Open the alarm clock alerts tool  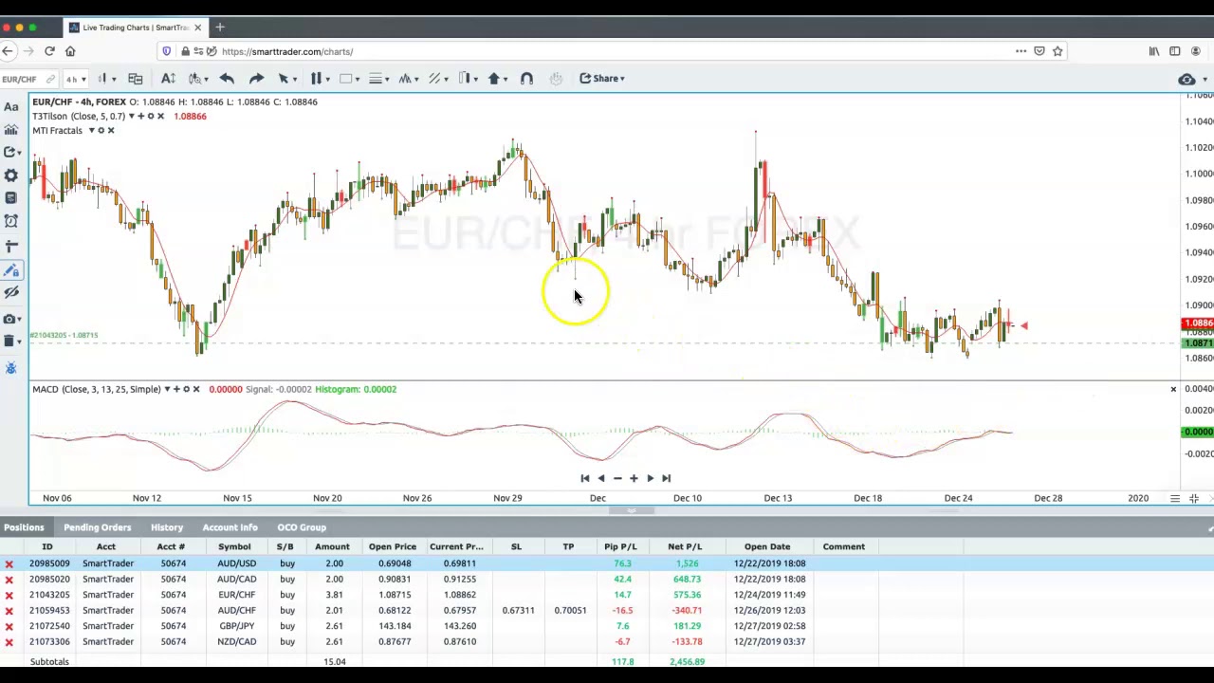click(11, 221)
